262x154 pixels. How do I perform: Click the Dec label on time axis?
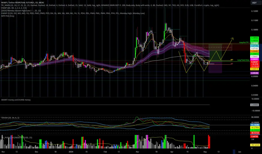click(37, 152)
